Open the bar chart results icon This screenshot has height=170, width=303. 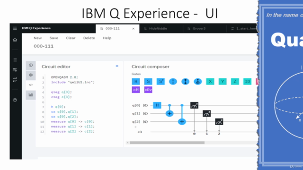pos(31,94)
